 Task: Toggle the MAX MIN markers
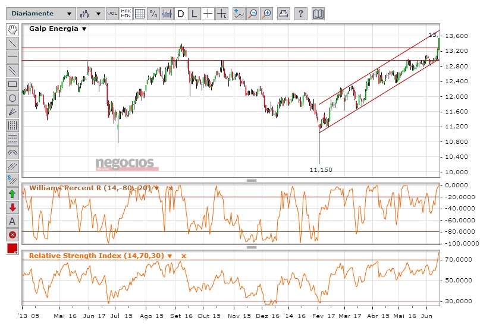[126, 14]
